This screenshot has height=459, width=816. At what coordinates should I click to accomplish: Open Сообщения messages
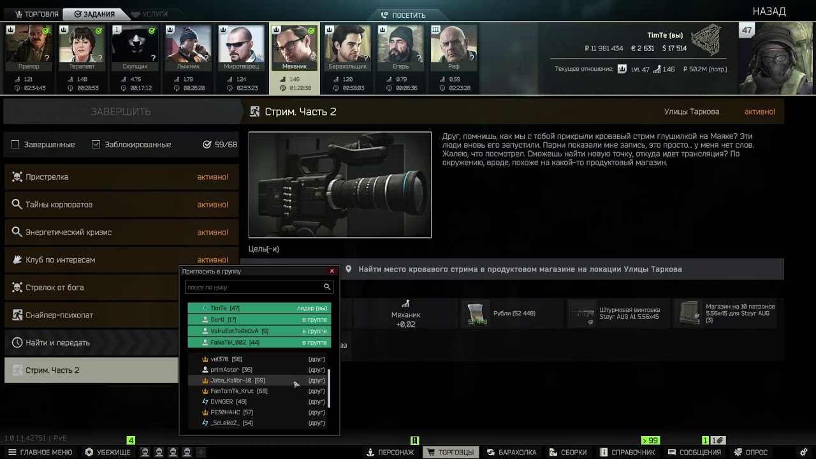tap(694, 452)
